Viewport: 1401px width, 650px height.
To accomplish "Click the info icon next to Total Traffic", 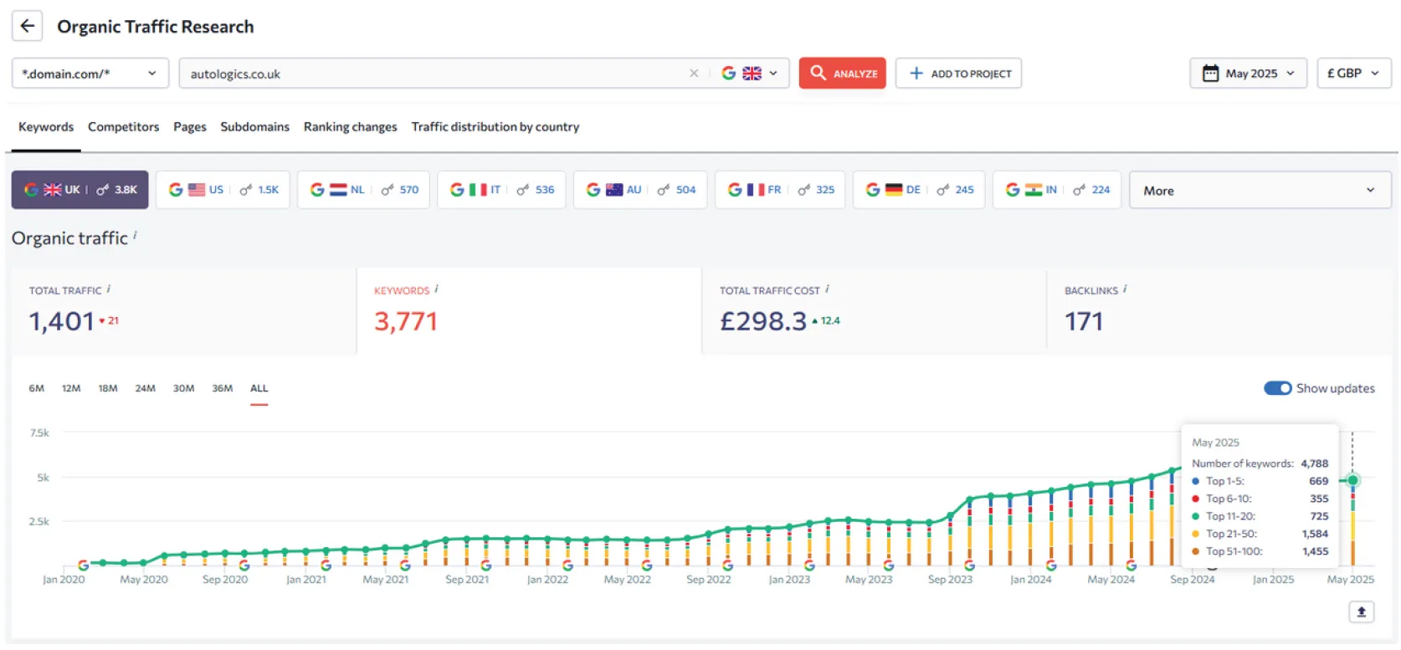I will (109, 289).
